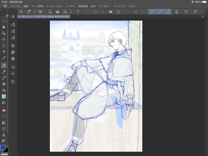
Task: Select the highlighted Pen tool
Action: [x=4, y=66]
